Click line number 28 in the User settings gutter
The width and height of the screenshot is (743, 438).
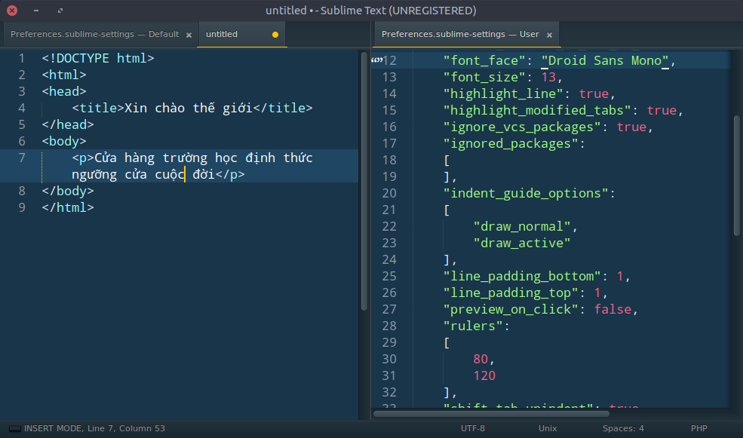tap(389, 326)
